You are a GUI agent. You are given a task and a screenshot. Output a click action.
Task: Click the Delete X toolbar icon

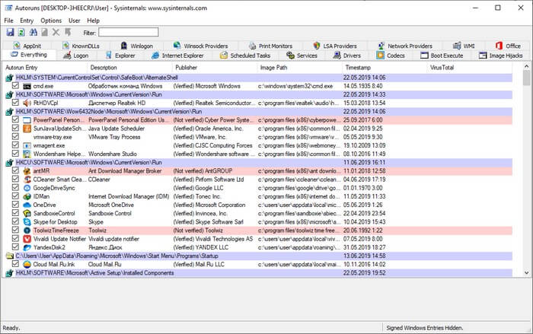point(56,32)
